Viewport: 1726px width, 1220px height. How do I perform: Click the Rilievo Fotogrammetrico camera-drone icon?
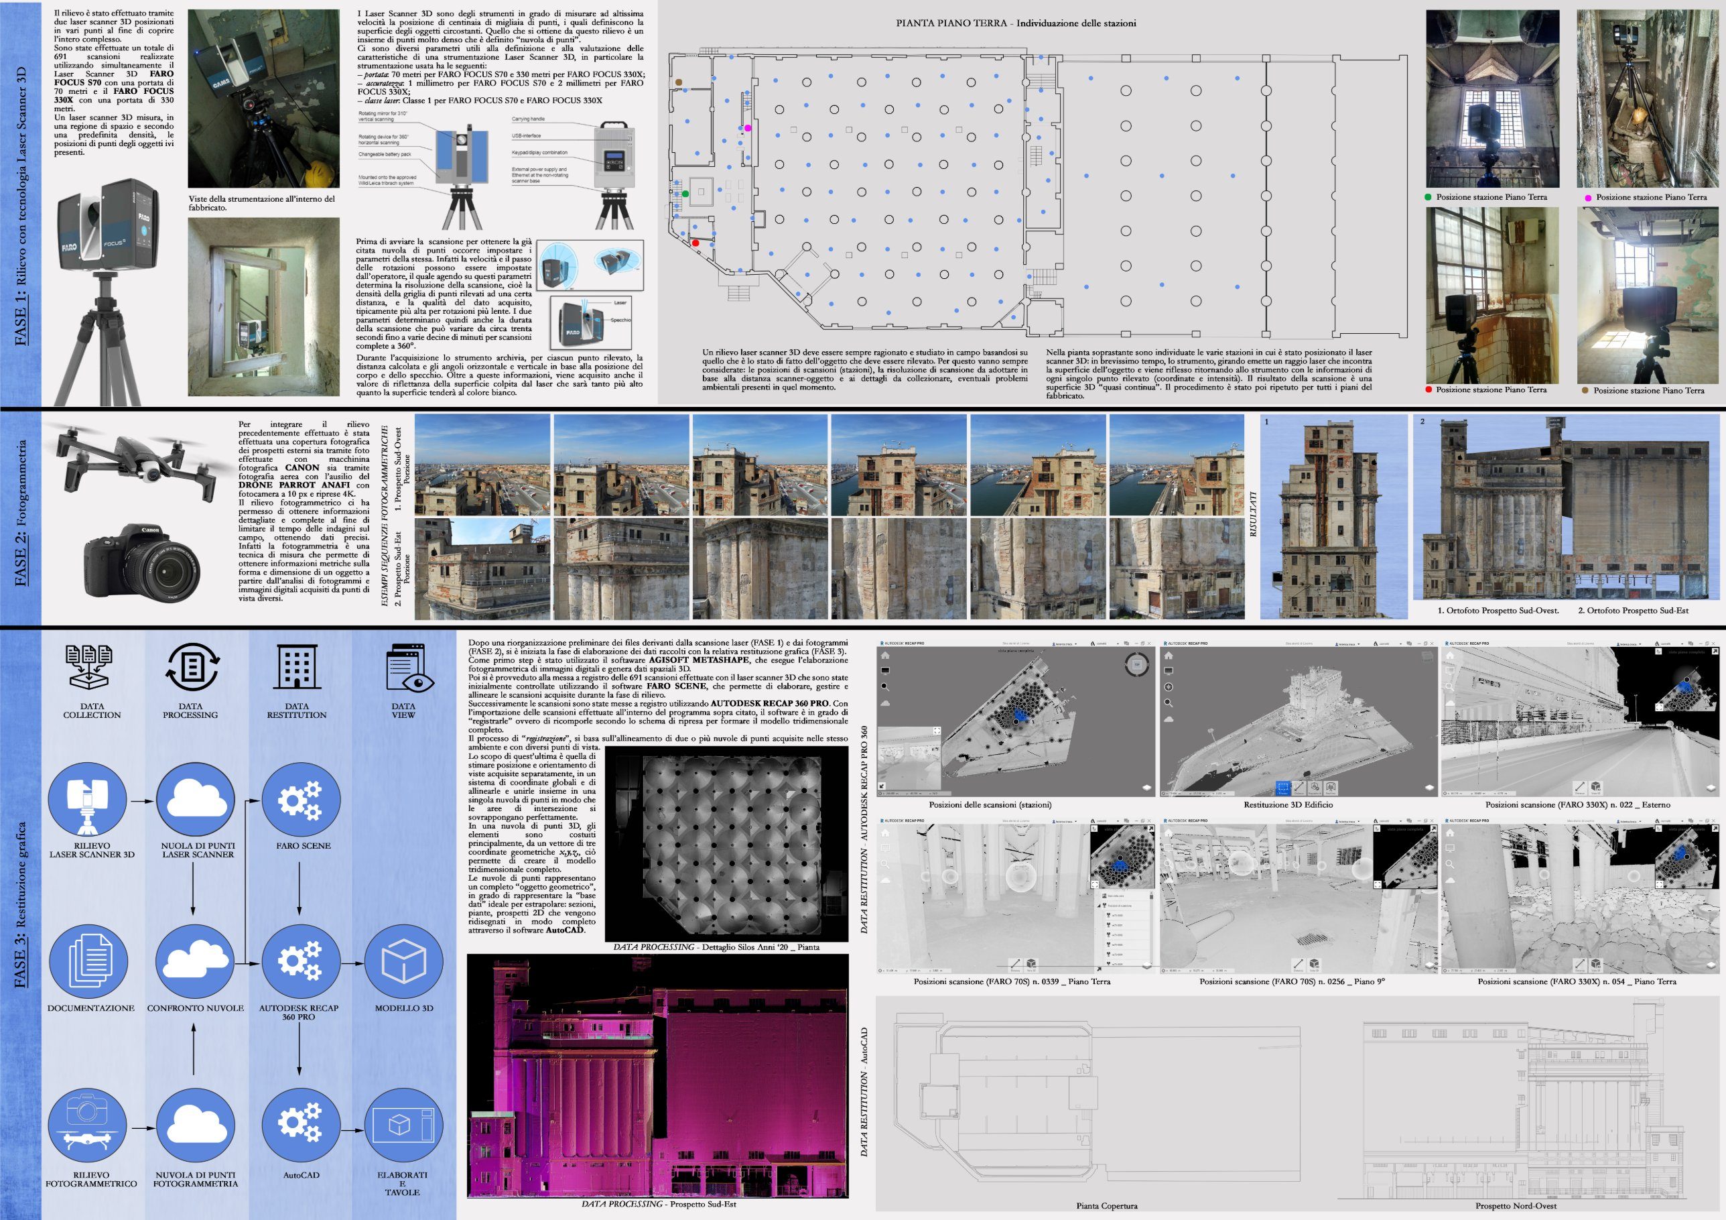[88, 1124]
